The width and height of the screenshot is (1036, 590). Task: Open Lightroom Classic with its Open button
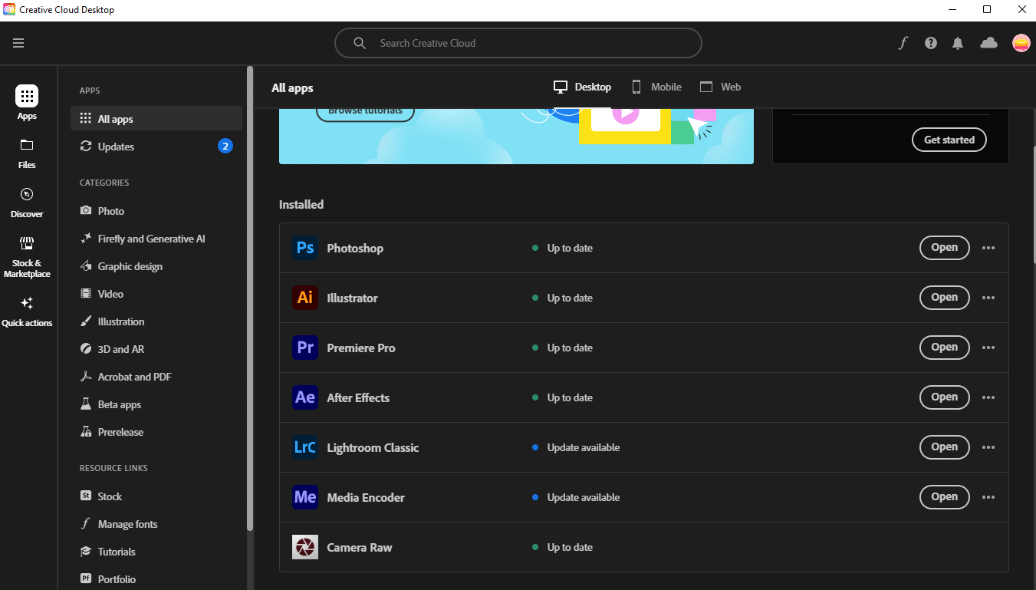(x=945, y=447)
